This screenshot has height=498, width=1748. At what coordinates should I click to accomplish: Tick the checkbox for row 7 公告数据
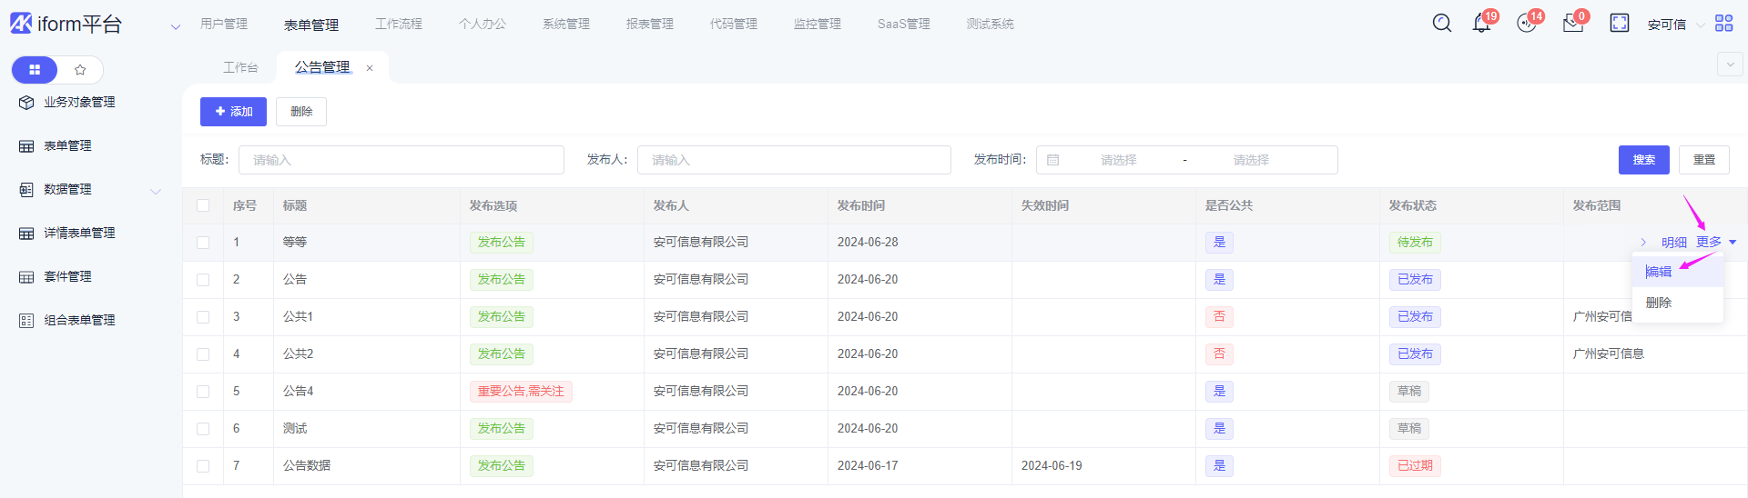[203, 466]
